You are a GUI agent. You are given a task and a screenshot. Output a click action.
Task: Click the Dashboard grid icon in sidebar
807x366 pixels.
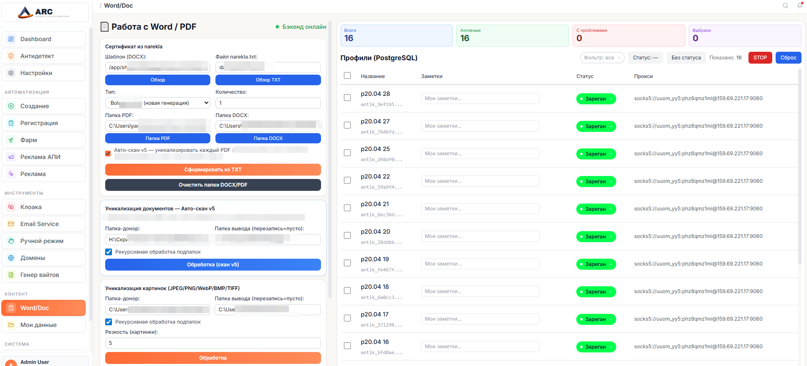[11, 39]
